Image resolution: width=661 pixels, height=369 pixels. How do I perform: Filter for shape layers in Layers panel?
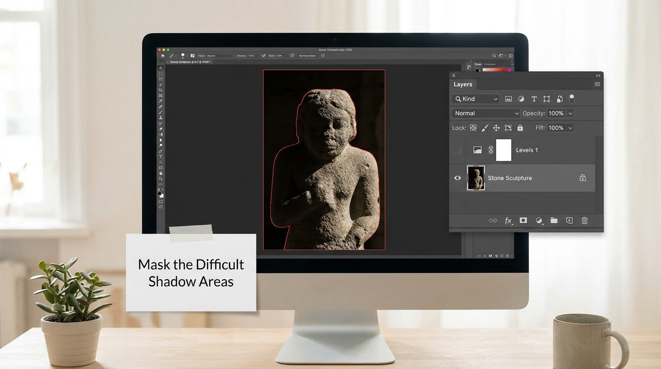pyautogui.click(x=547, y=99)
